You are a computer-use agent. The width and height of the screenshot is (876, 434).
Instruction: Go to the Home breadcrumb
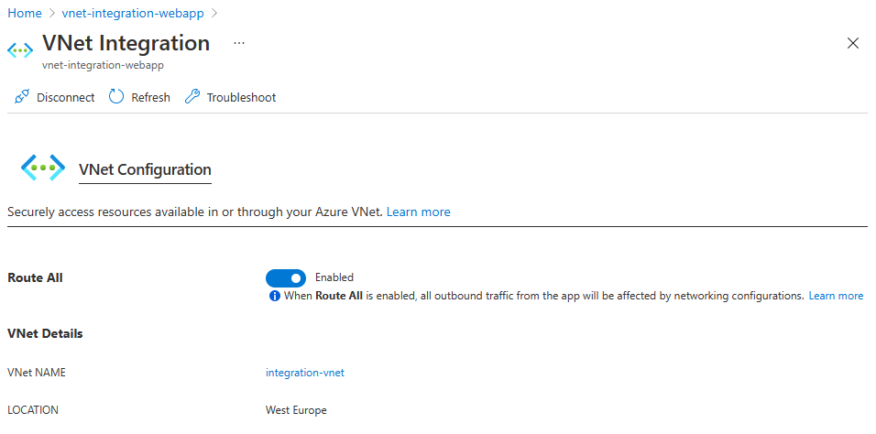click(25, 14)
